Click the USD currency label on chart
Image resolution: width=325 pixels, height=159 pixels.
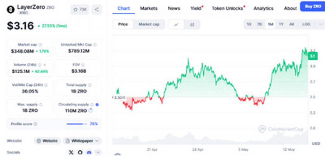pyautogui.click(x=316, y=143)
